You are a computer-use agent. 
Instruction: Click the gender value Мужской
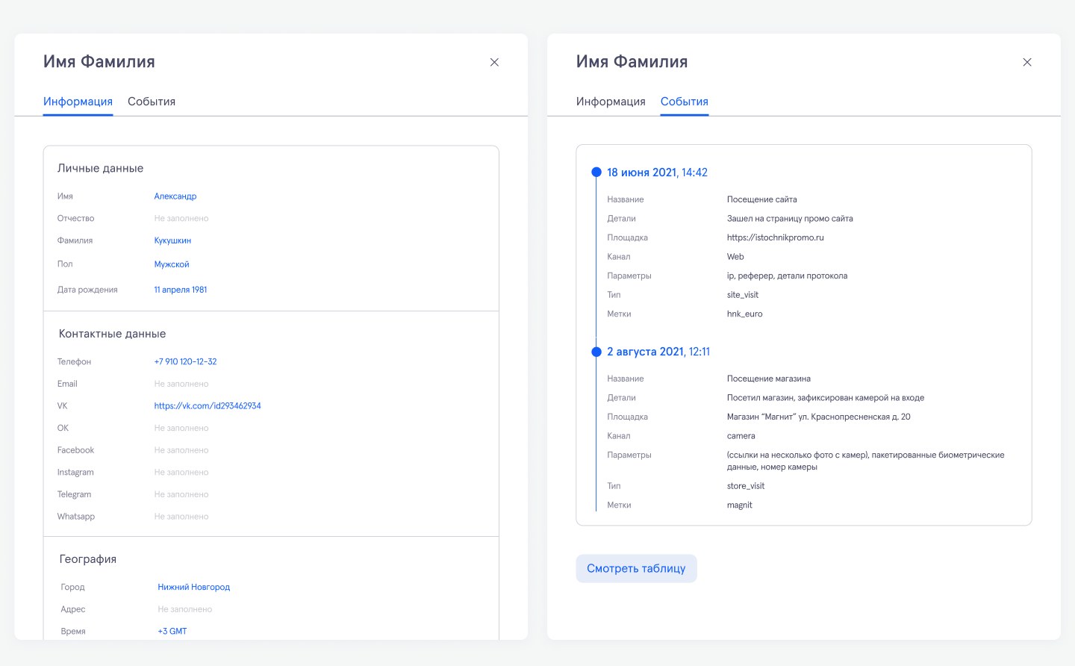pos(172,264)
